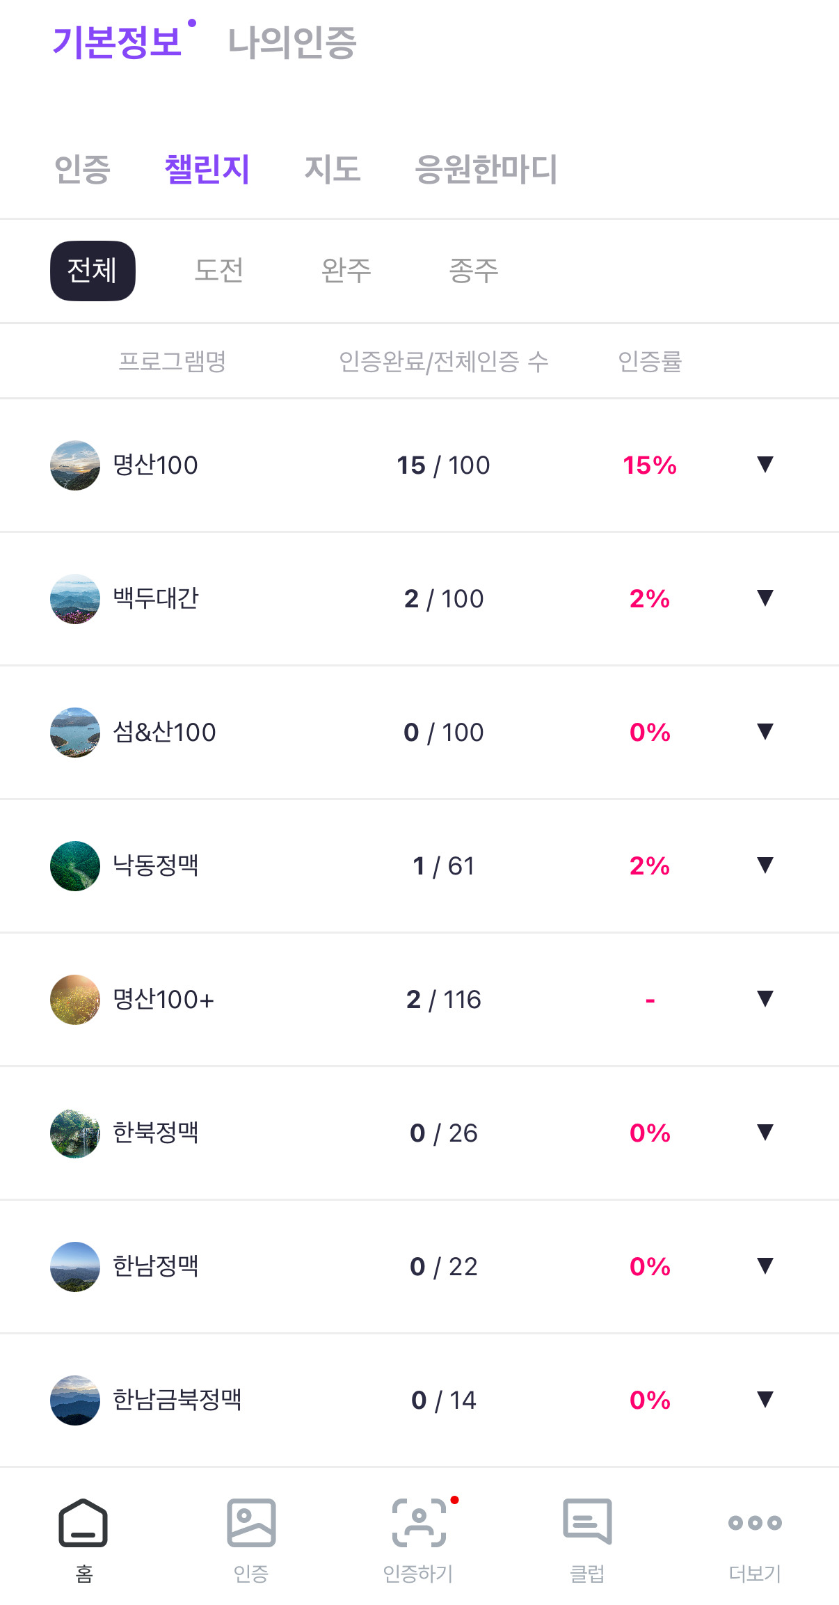Click the 낙동정맥 green forest thumbnail
Viewport: 839px width, 1605px height.
[75, 866]
